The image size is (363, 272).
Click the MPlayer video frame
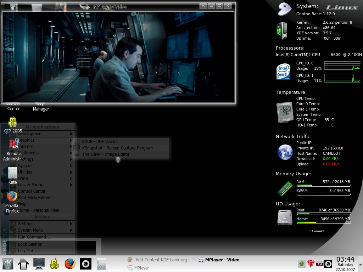tap(118, 57)
